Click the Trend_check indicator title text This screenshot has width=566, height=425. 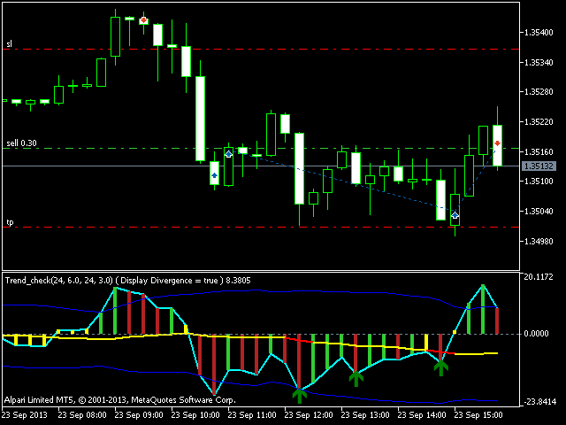(x=127, y=281)
